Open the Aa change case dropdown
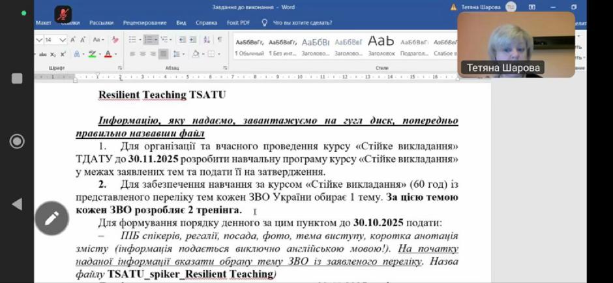The image size is (613, 283). [98, 40]
